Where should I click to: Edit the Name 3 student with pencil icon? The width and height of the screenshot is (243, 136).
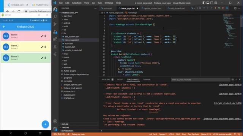pyautogui.click(x=42, y=58)
